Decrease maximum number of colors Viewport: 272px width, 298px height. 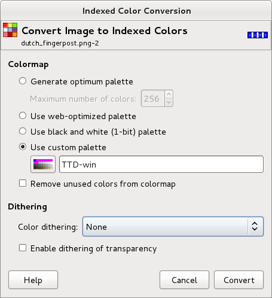point(169,102)
